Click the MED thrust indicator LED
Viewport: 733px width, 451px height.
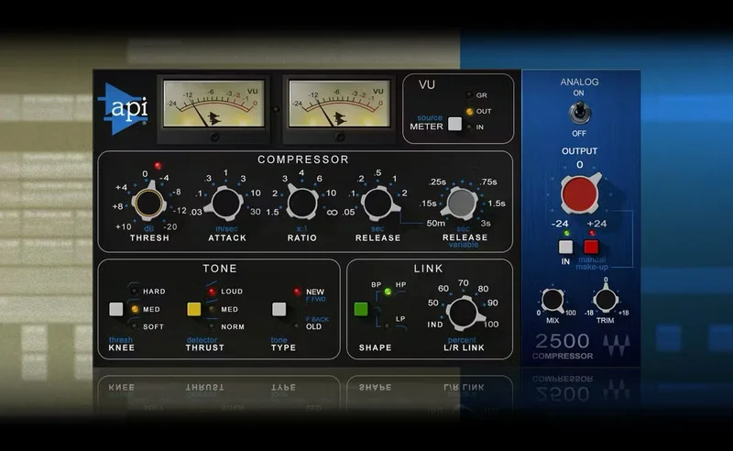[212, 309]
